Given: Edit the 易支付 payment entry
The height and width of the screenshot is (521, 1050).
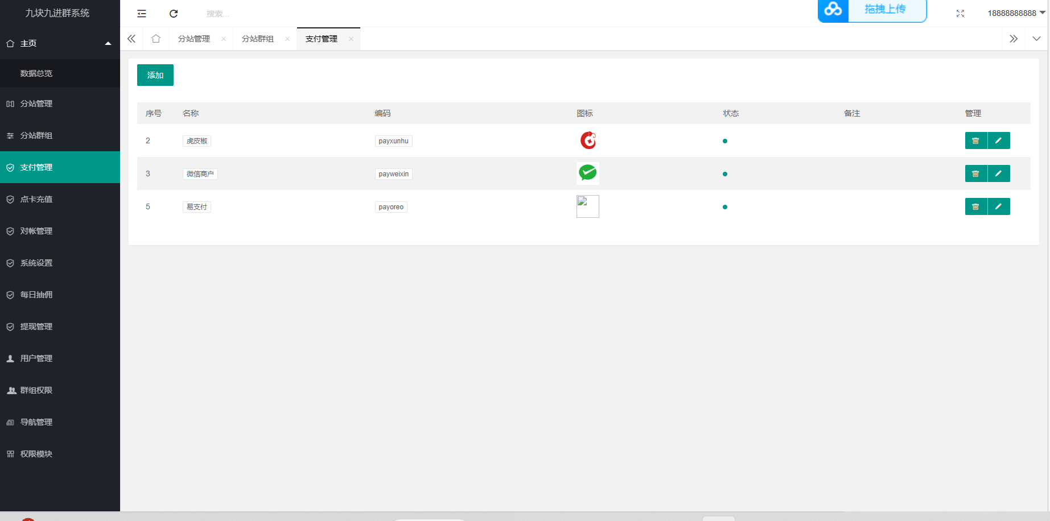Looking at the screenshot, I should pos(998,206).
